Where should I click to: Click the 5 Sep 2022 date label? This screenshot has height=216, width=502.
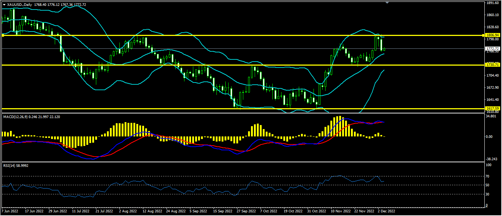[199, 211]
